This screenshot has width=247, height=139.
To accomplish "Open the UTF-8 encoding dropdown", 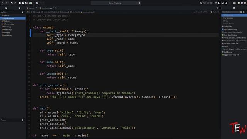I will (206, 12).
